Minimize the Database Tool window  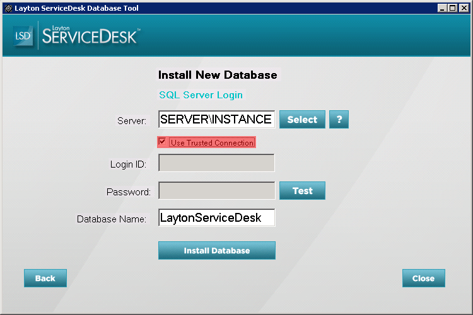pos(442,8)
